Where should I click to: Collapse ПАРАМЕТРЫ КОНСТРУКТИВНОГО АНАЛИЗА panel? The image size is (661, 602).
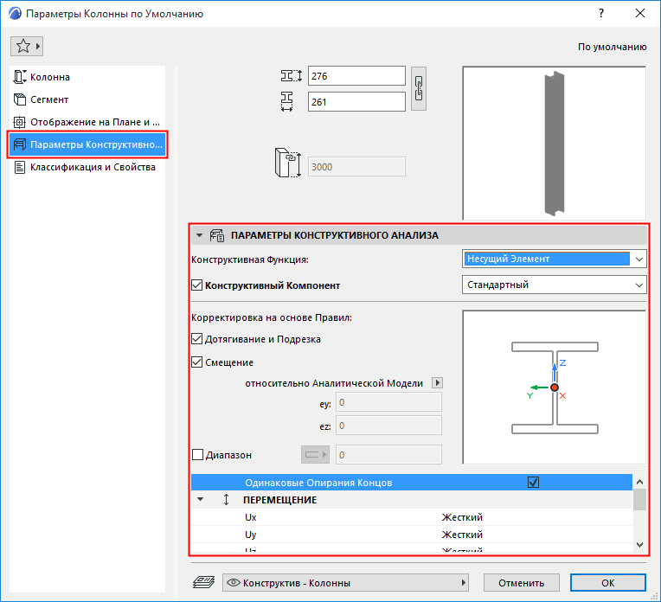199,235
